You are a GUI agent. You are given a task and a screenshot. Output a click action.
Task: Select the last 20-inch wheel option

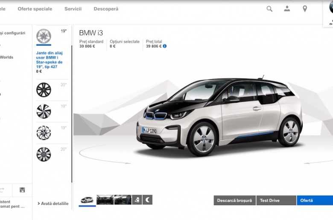point(44,154)
